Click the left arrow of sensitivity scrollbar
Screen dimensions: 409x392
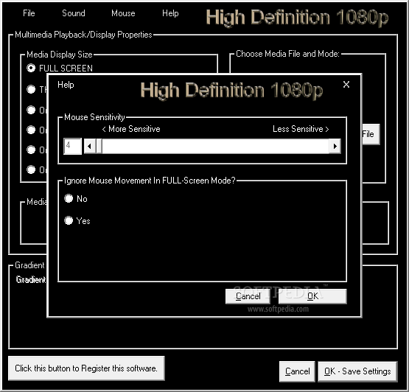(89, 146)
